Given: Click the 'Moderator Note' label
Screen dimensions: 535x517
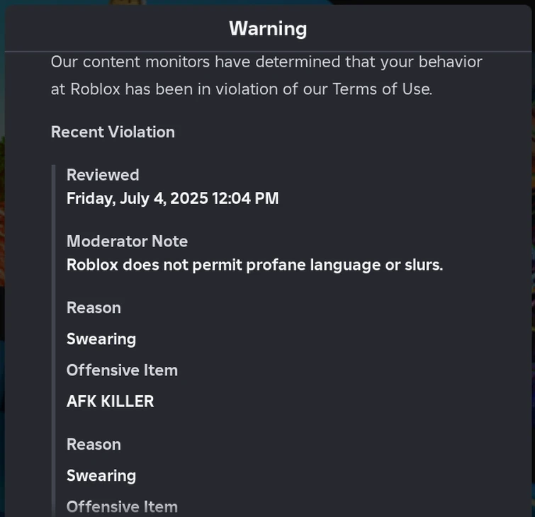Looking at the screenshot, I should (x=127, y=242).
